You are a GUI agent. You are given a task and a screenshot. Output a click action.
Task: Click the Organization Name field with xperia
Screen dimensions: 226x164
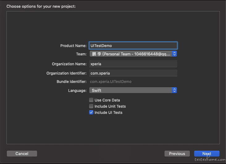[x=133, y=64]
